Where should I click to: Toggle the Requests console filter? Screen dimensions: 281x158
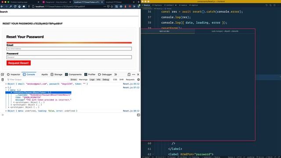click(130, 79)
